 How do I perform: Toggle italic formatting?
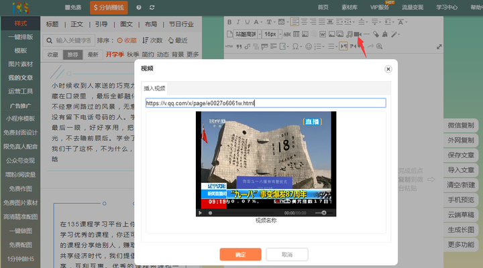238,22
